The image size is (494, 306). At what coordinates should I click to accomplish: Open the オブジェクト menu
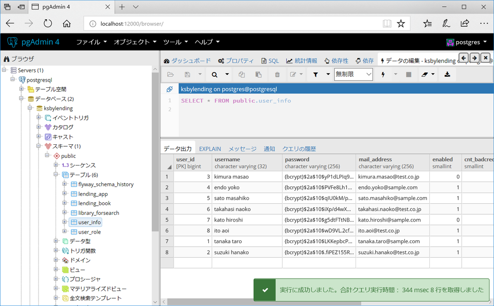tap(135, 42)
